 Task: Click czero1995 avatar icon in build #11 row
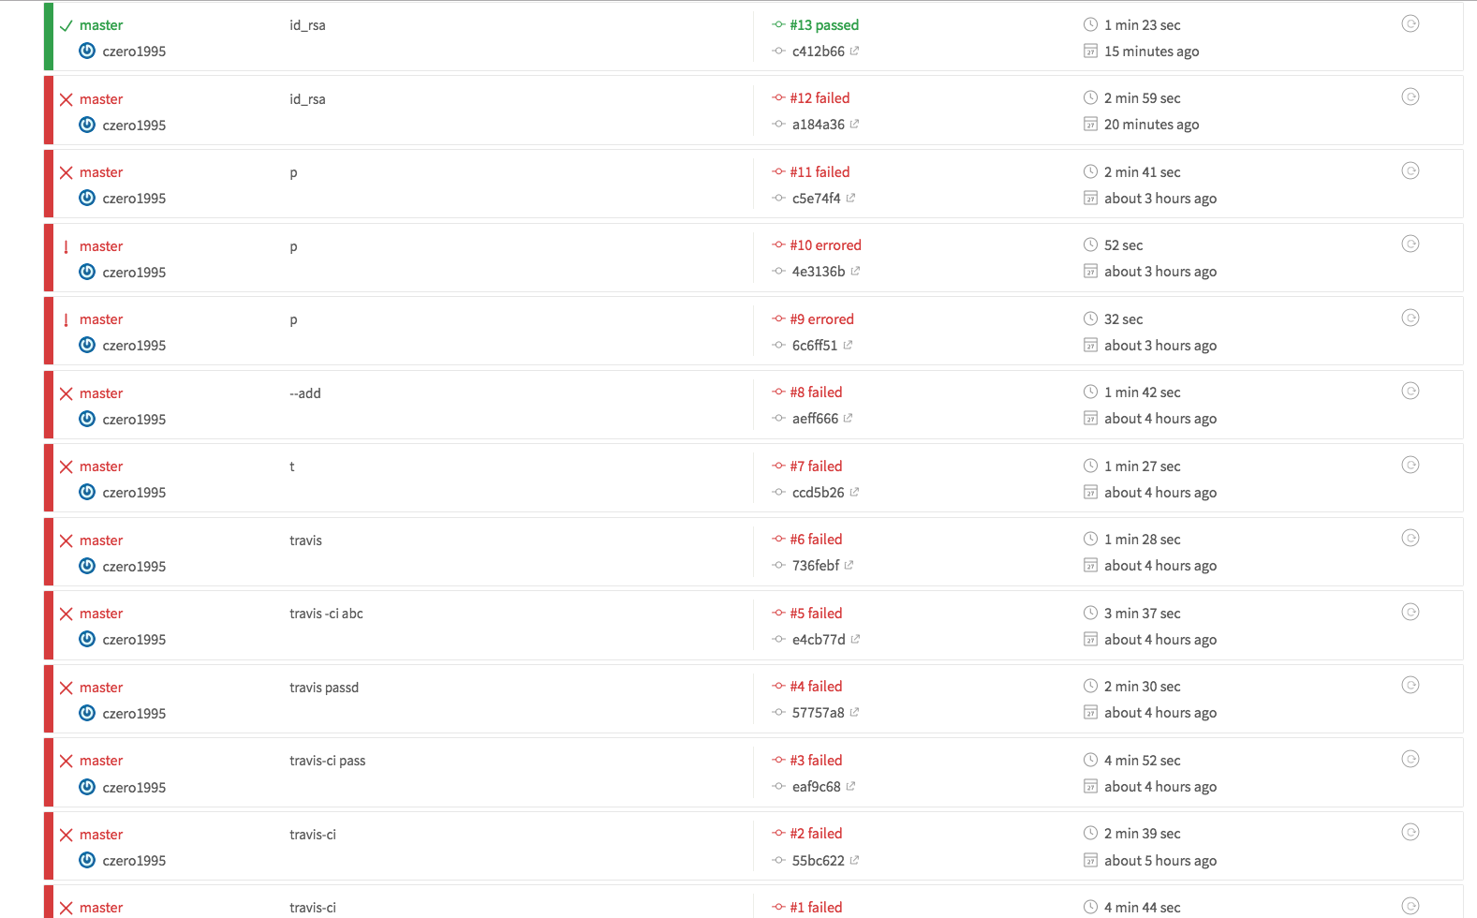[x=87, y=198]
